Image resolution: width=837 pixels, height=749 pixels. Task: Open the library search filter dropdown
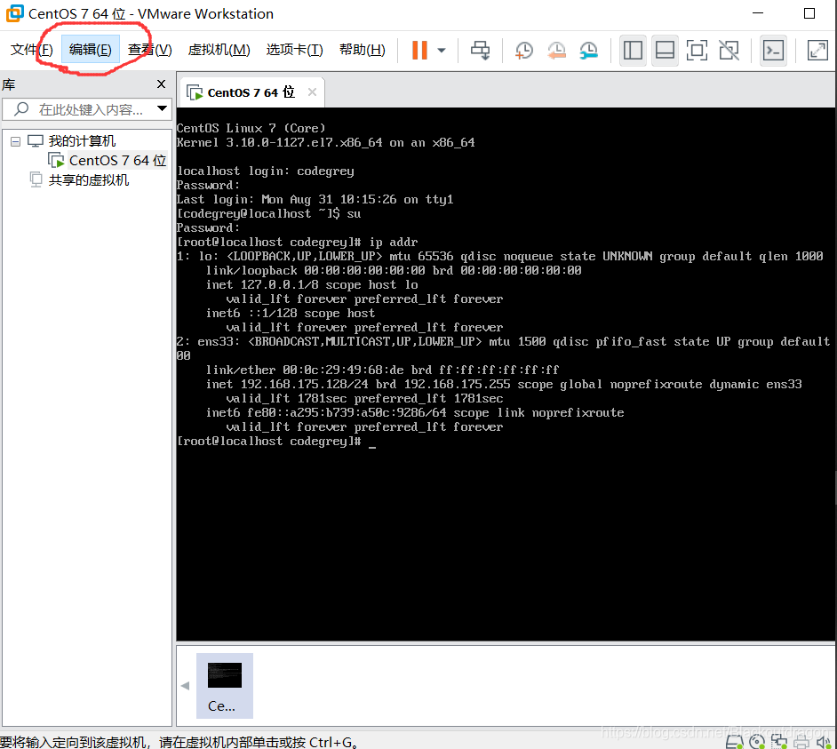coord(162,109)
